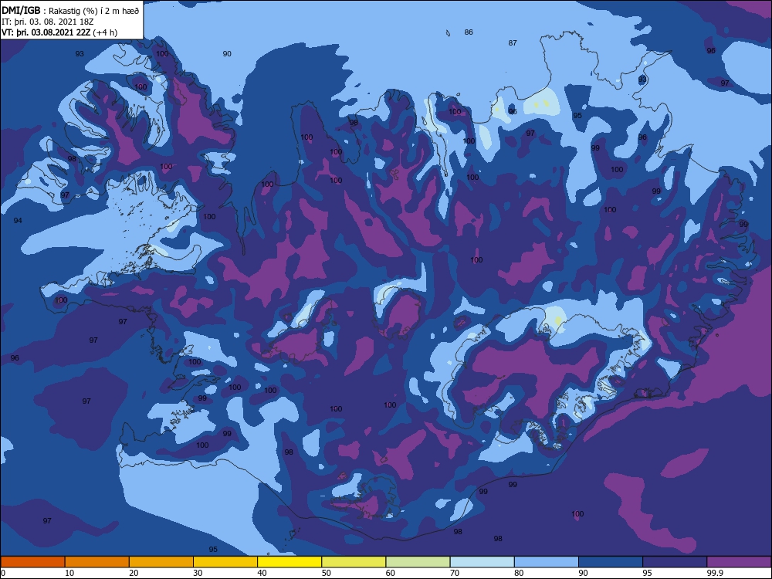772x579 pixels.
Task: Select the legend tick label '20'
Action: pos(134,573)
